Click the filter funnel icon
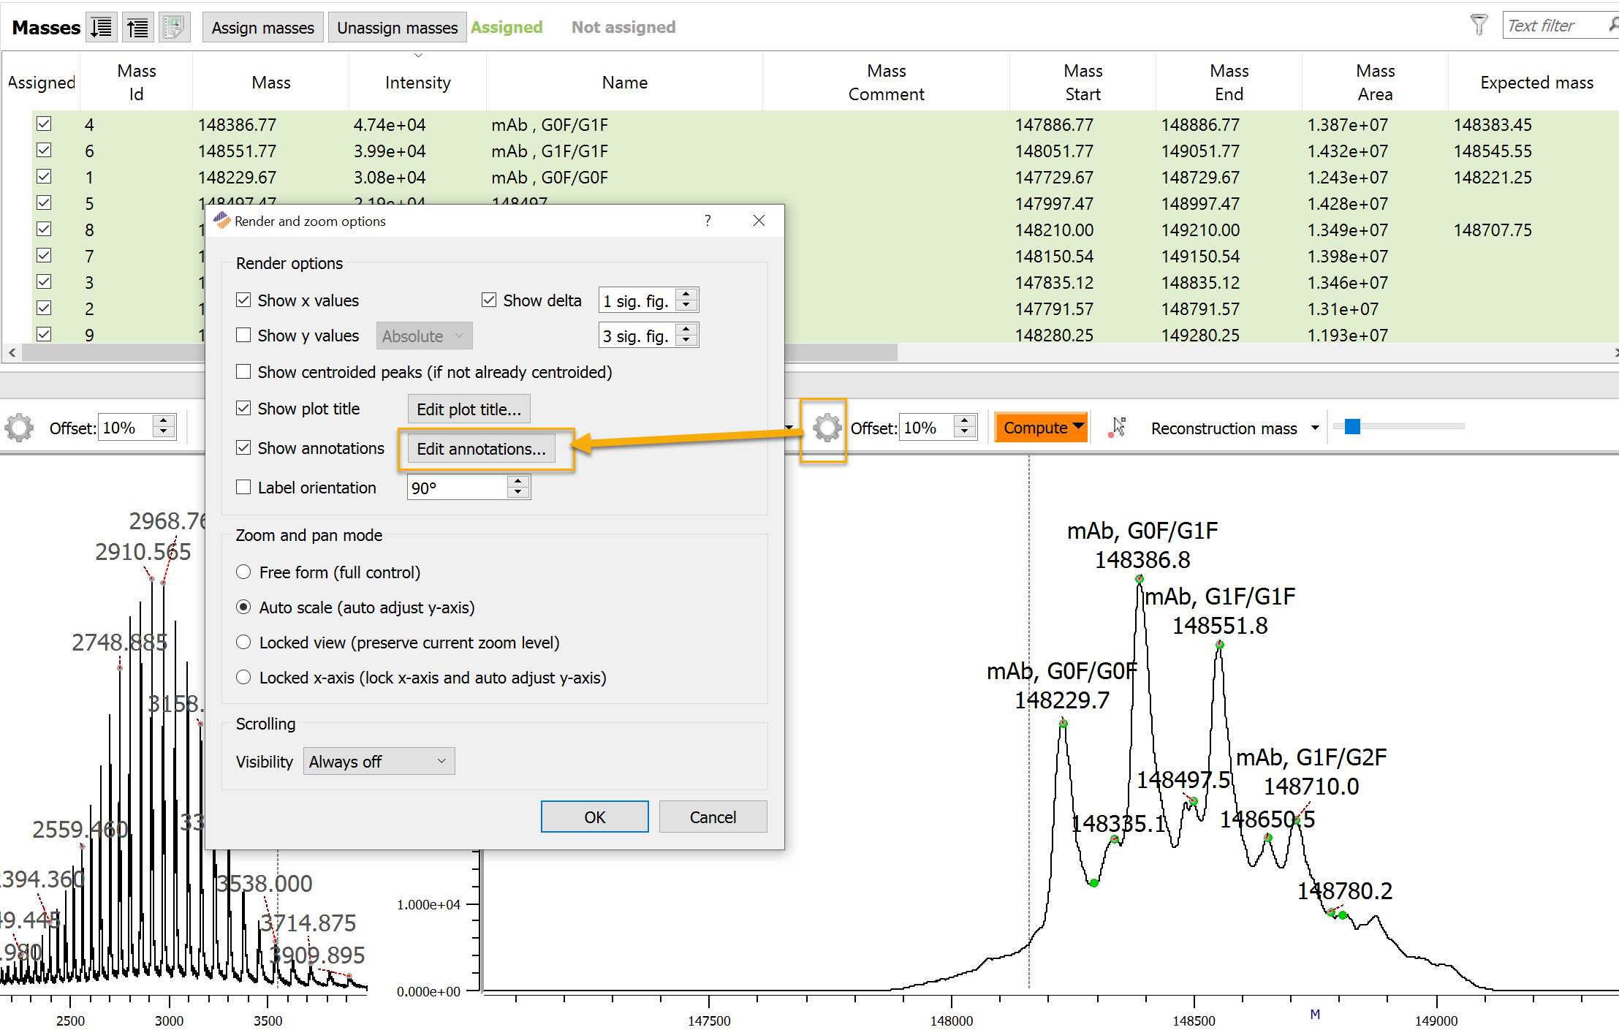Screen dimensions: 1619x1030 coord(1479,26)
